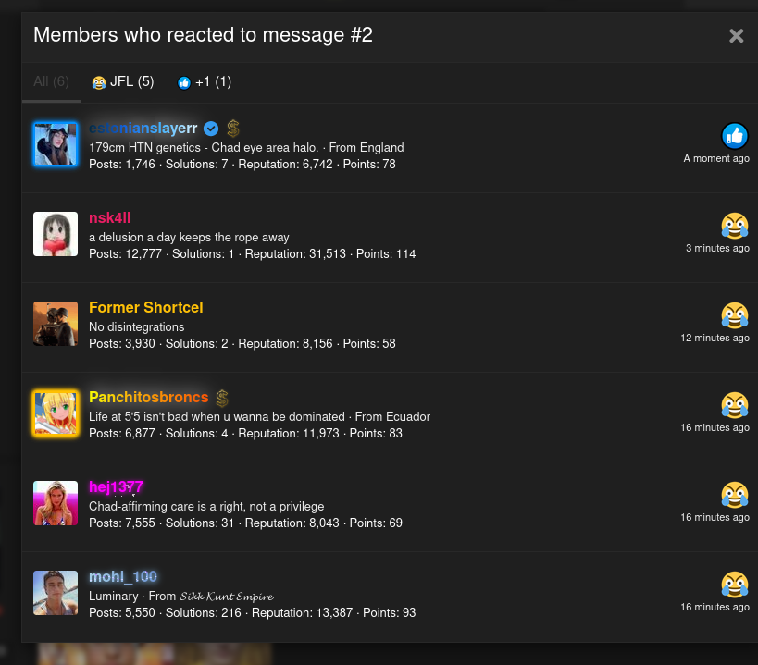Image resolution: width=758 pixels, height=665 pixels.
Task: Click the dollar icon beside Panchitosbroncs
Action: [x=222, y=398]
